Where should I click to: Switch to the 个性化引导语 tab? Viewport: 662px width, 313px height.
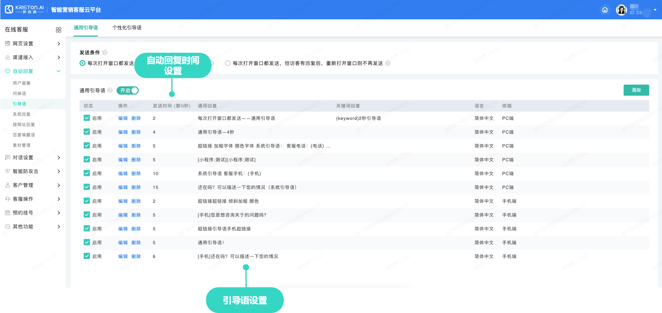(x=127, y=27)
